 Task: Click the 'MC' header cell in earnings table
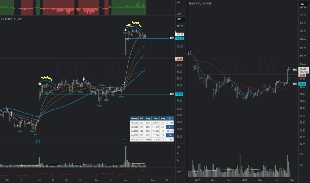pos(170,118)
